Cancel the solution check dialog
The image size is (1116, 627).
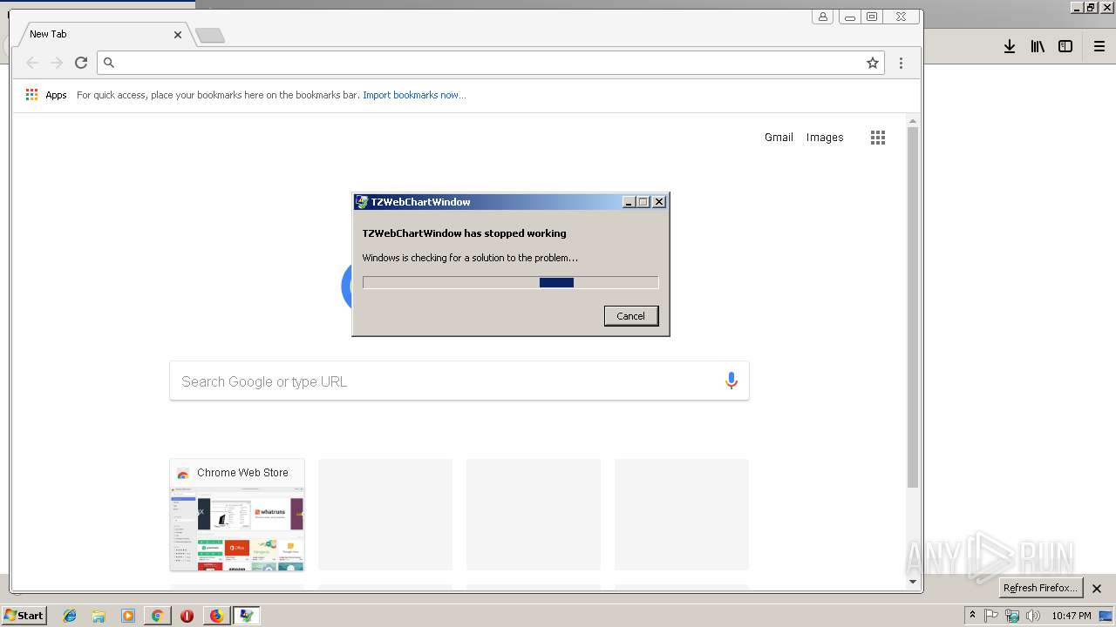631,316
